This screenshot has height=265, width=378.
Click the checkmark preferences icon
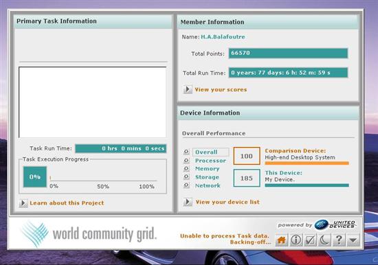310,240
